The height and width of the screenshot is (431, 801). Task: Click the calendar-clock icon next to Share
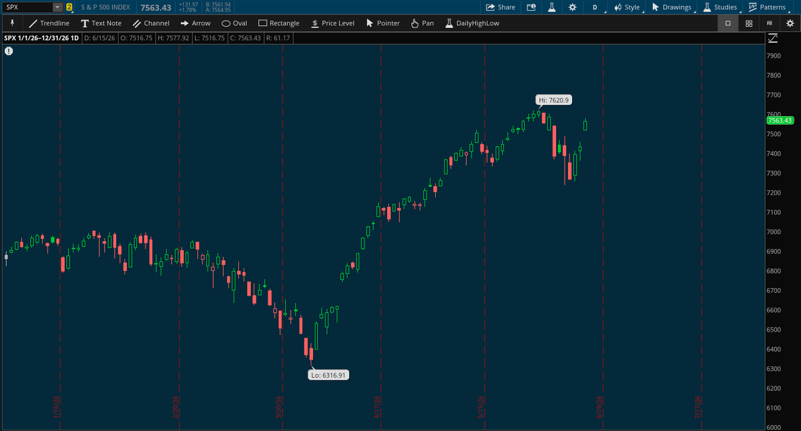(x=531, y=7)
